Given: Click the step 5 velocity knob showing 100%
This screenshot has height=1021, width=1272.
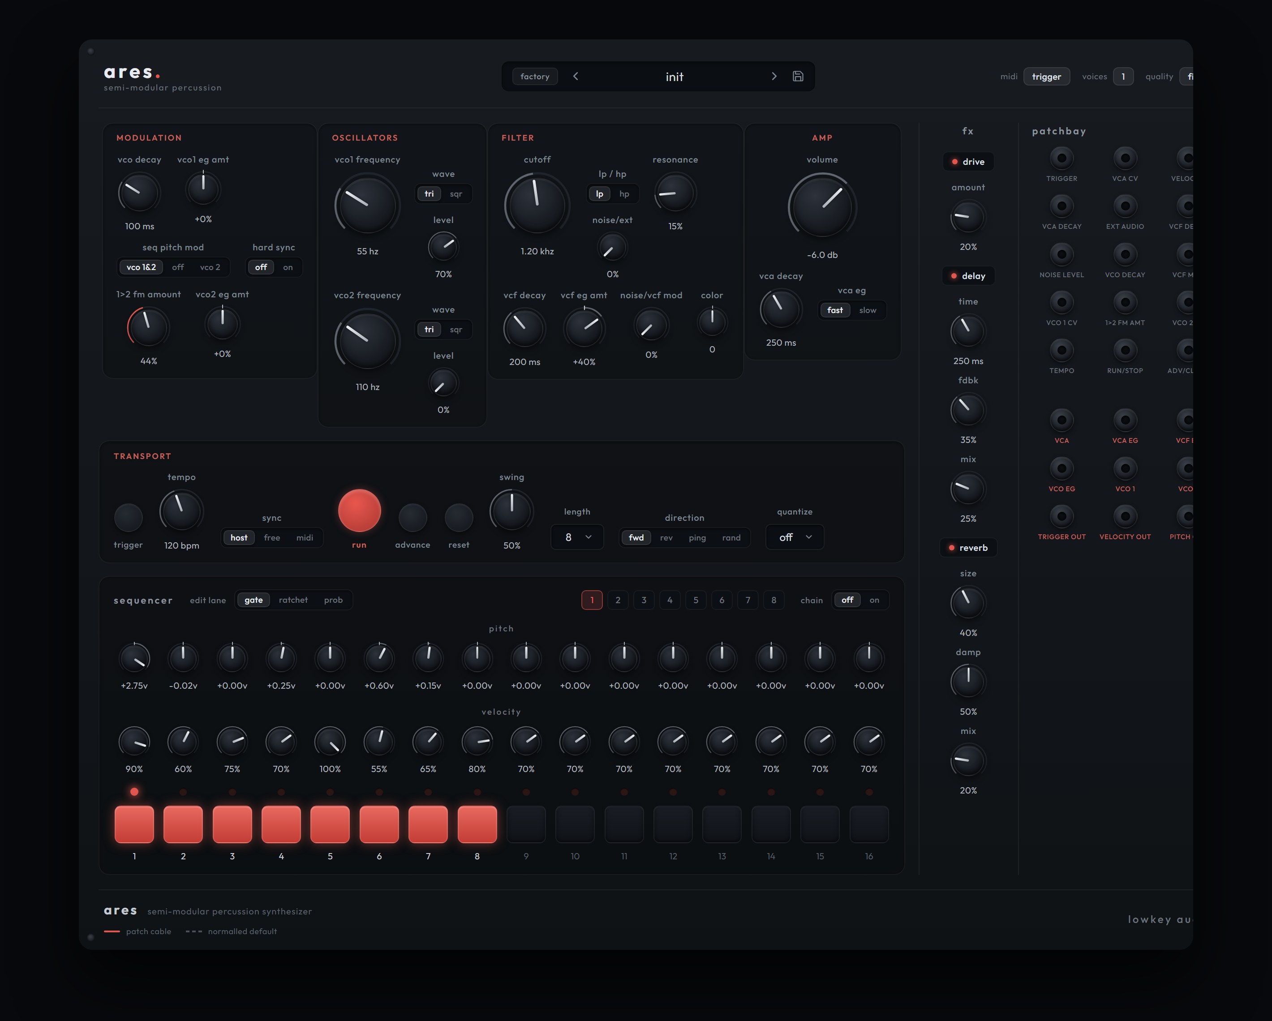Looking at the screenshot, I should tap(330, 742).
